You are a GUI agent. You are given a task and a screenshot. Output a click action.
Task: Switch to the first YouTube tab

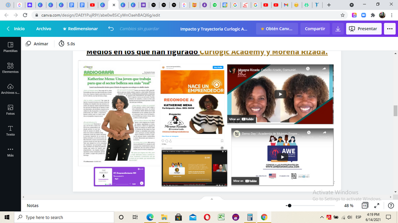[x=92, y=5]
